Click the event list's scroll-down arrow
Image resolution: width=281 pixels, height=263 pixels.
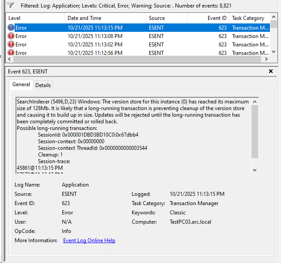[x=273, y=53]
